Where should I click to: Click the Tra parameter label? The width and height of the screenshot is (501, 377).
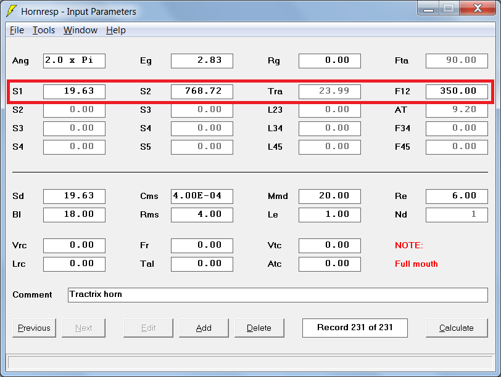(275, 92)
